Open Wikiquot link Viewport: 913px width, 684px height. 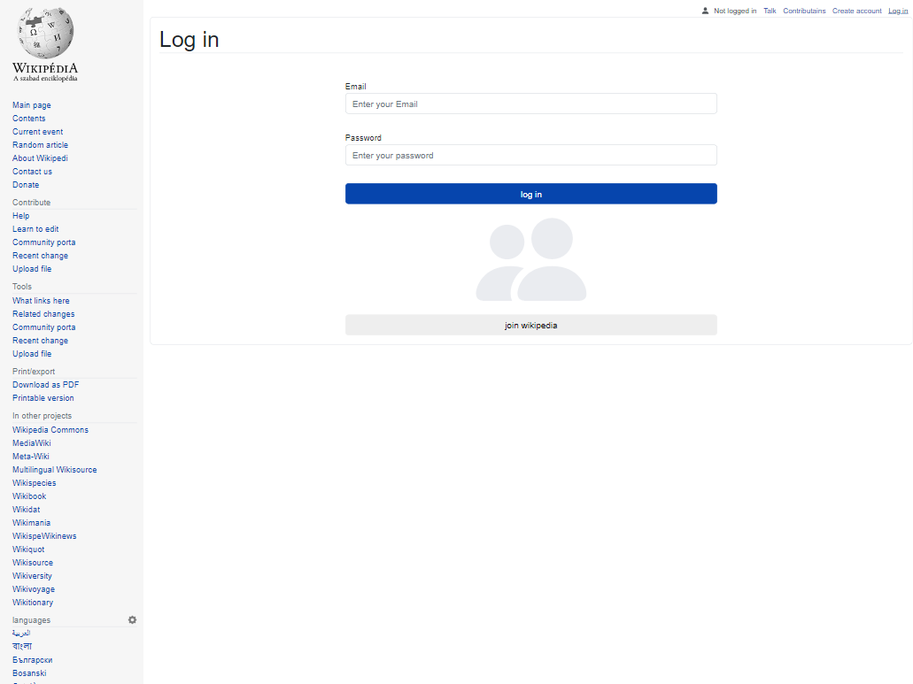tap(28, 550)
